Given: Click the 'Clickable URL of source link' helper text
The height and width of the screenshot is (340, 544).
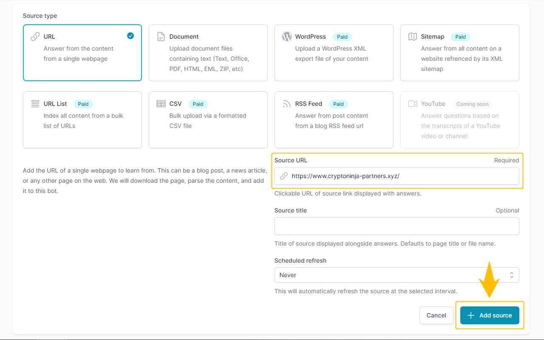Looking at the screenshot, I should point(348,193).
